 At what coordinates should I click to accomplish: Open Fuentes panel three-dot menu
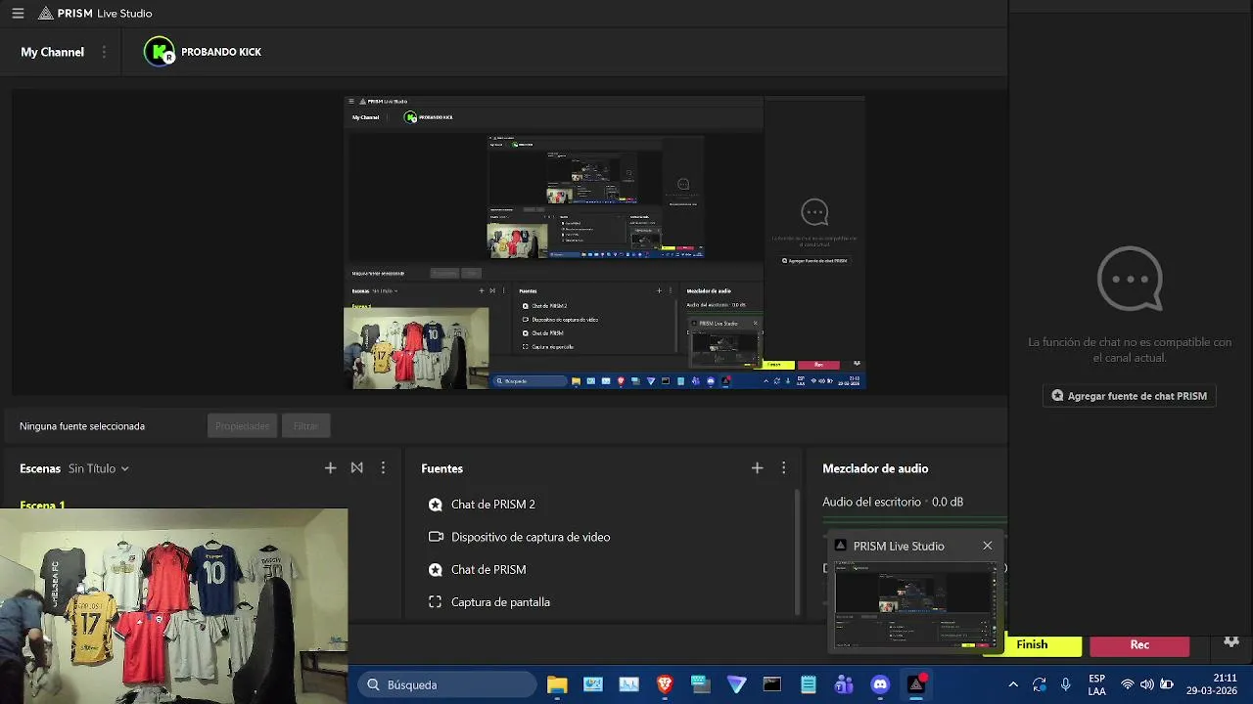point(783,468)
